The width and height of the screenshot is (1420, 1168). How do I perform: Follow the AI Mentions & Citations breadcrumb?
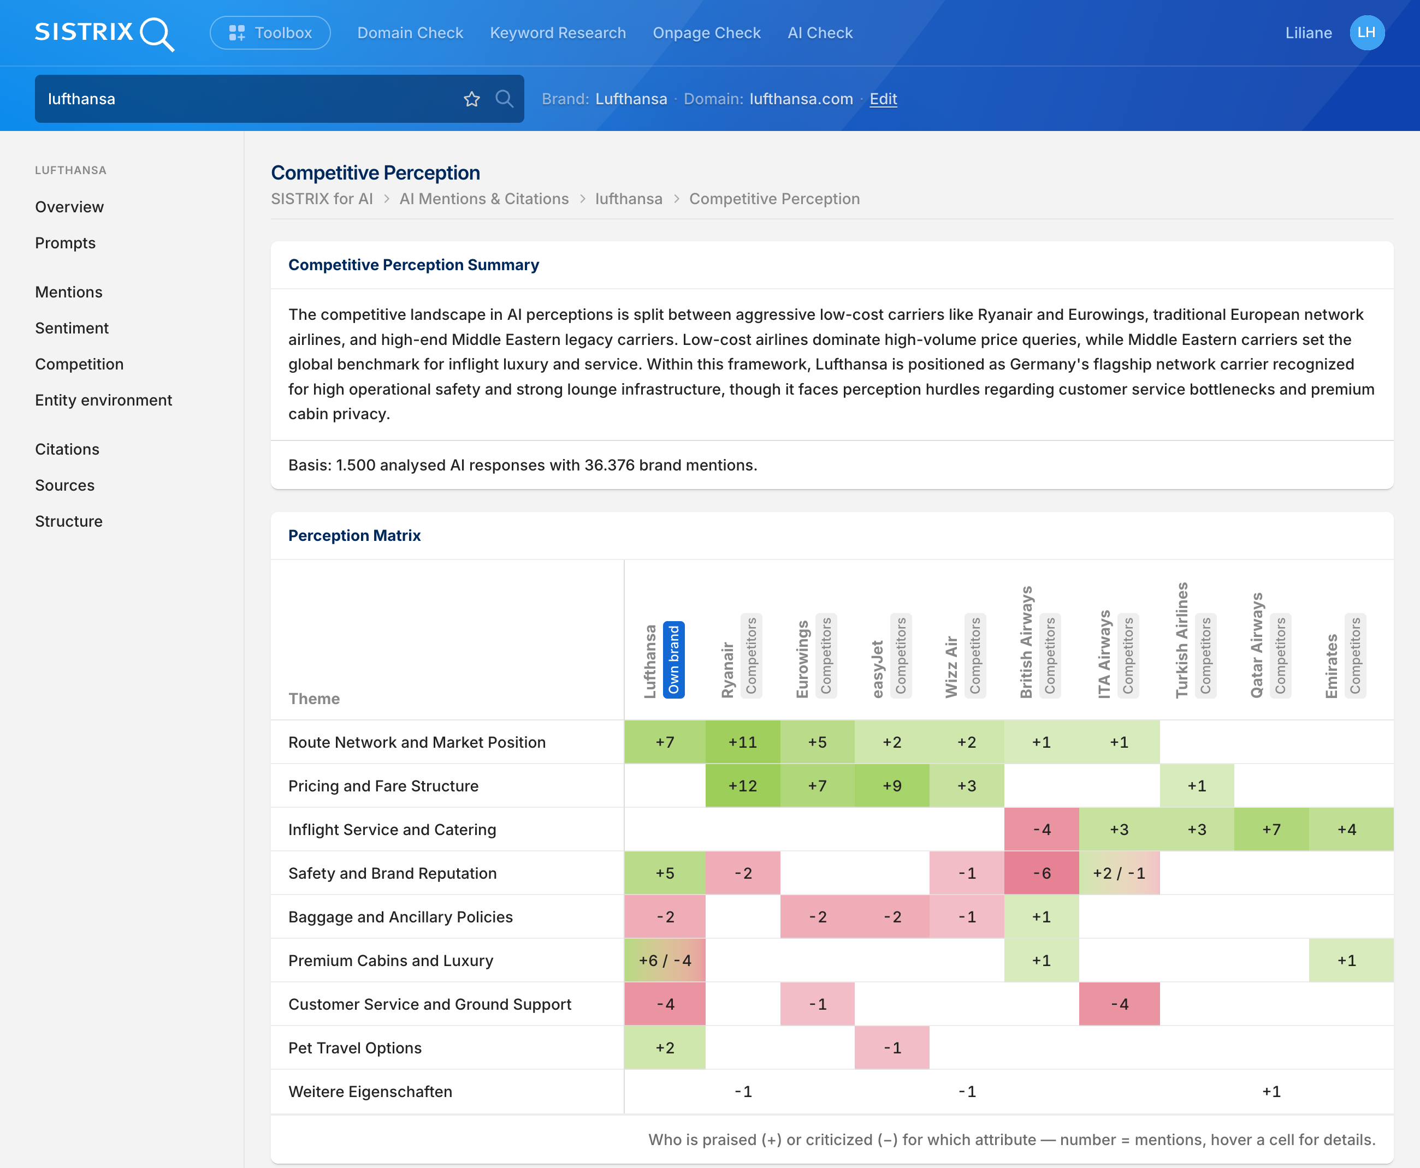[484, 199]
